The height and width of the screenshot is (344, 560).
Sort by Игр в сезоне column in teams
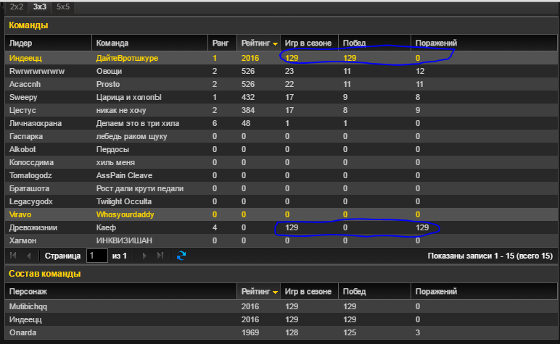(x=308, y=43)
